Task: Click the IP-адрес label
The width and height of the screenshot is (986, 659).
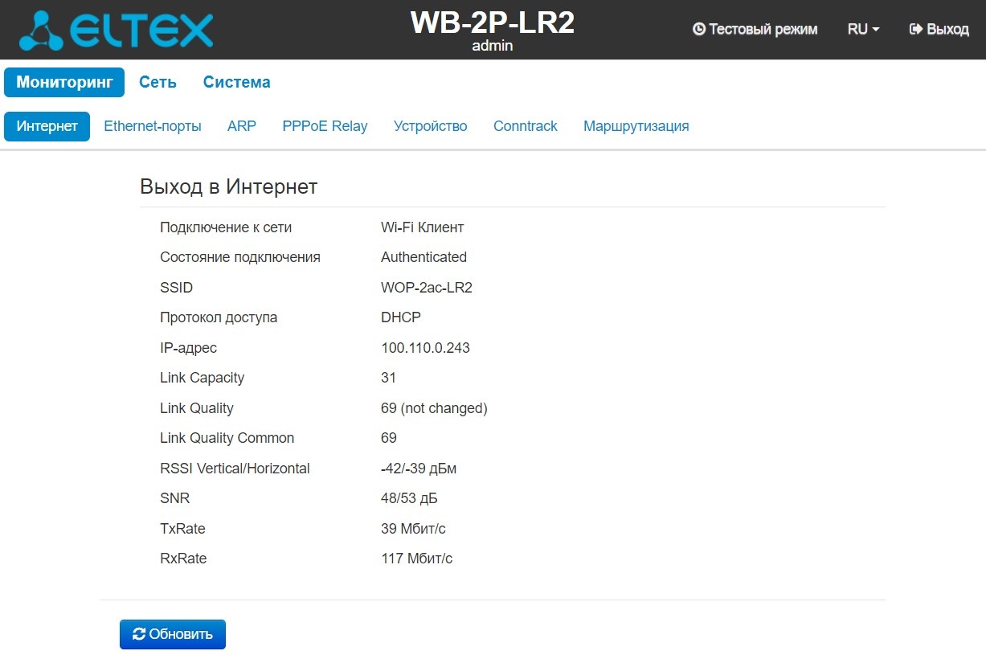Action: point(189,348)
